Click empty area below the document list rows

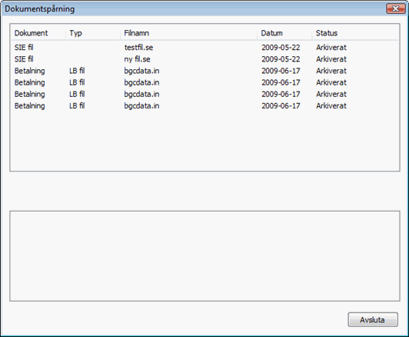(x=204, y=141)
